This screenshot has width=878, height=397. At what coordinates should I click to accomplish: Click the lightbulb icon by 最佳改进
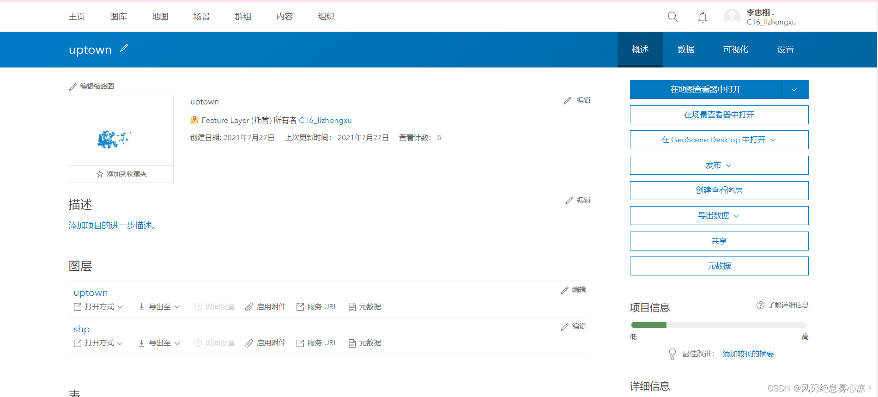(x=672, y=354)
